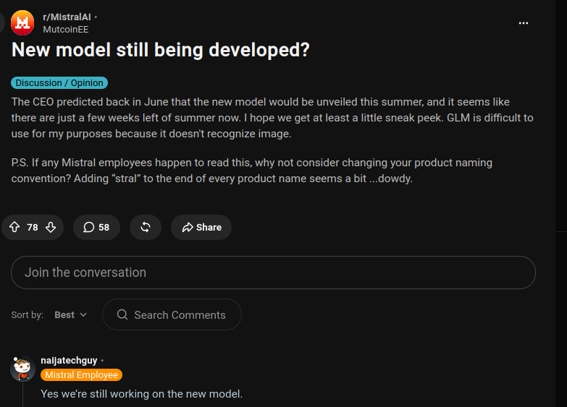Image resolution: width=567 pixels, height=407 pixels.
Task: Open naijatechguy's avatar
Action: [x=22, y=369]
